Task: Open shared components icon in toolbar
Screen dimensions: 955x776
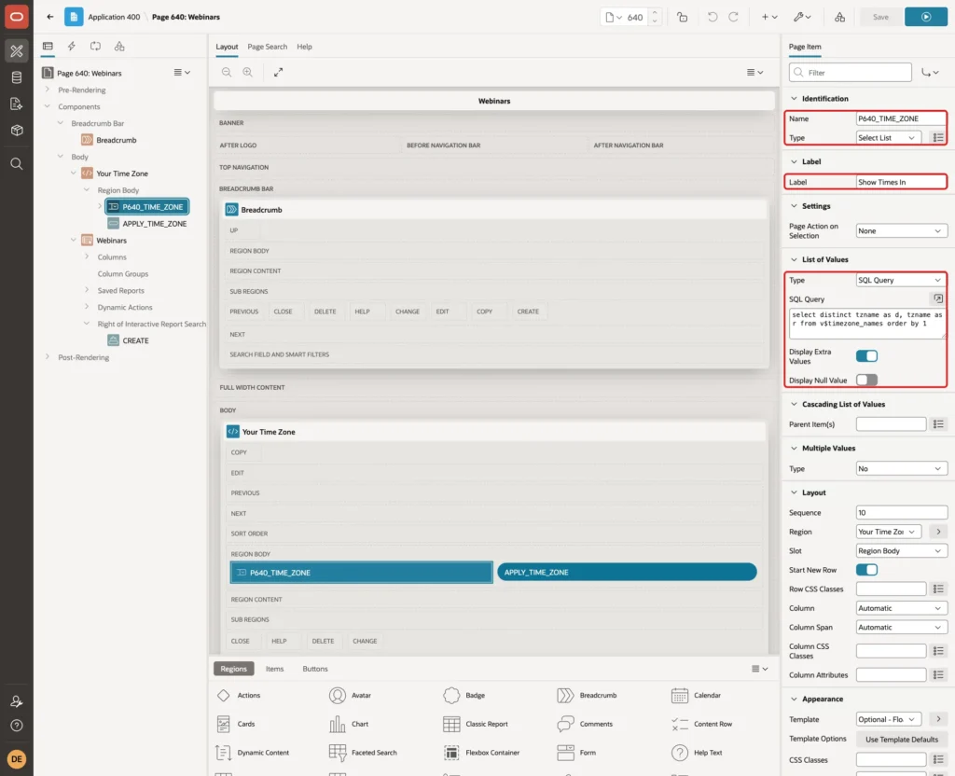Action: [840, 17]
